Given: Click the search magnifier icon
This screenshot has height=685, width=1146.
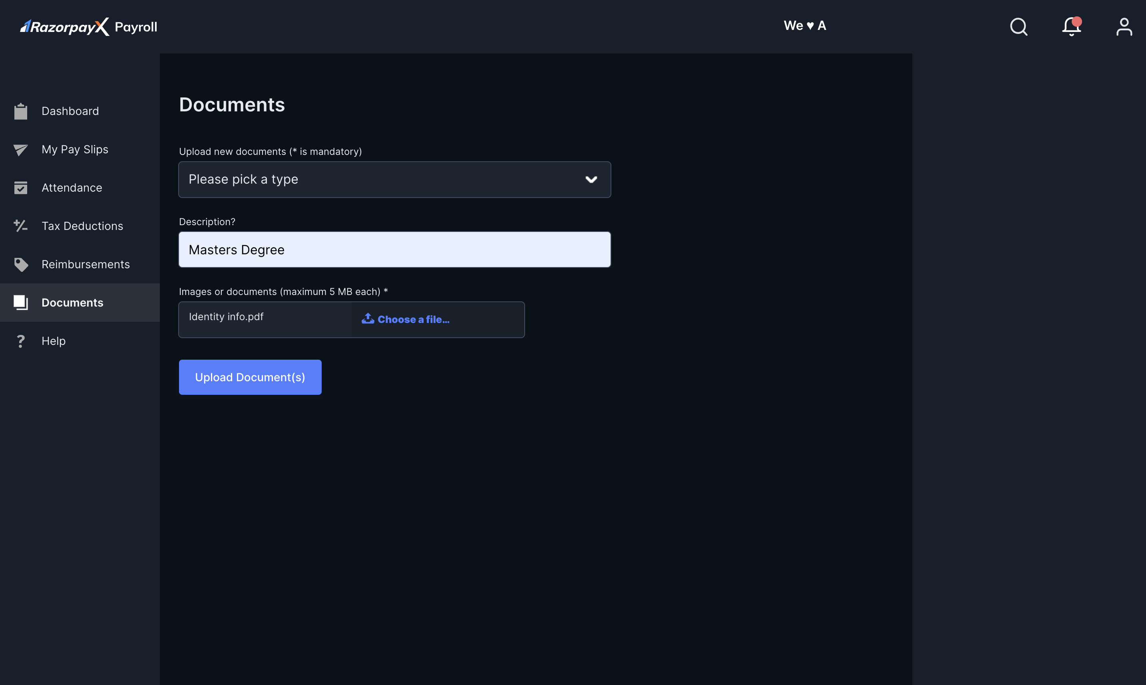Looking at the screenshot, I should coord(1019,27).
